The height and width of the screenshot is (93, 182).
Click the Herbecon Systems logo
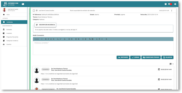coord(11,4)
